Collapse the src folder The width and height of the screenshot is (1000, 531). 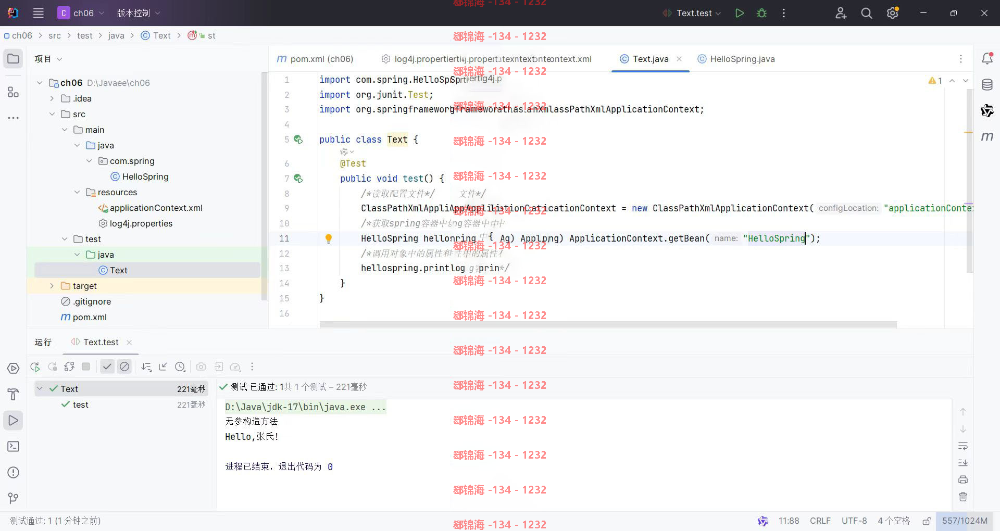coord(52,114)
